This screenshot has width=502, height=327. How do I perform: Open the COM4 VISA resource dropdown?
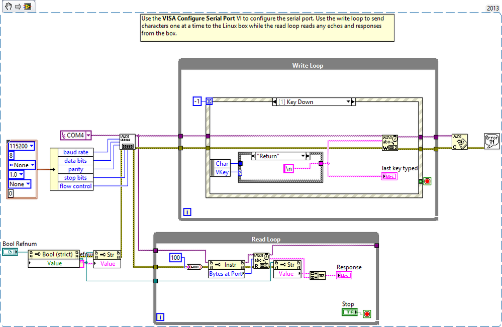tap(88, 135)
